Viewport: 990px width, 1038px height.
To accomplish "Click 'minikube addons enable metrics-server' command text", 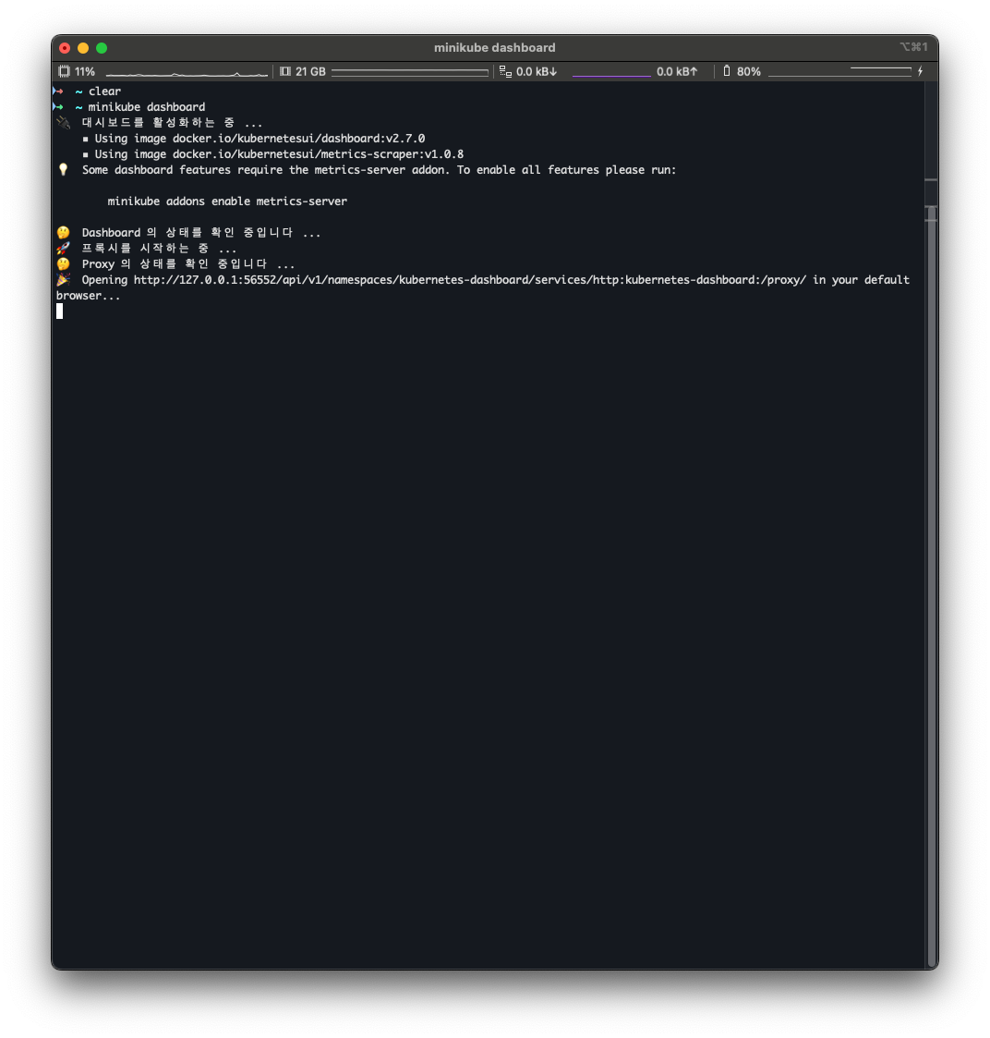I will pos(227,201).
